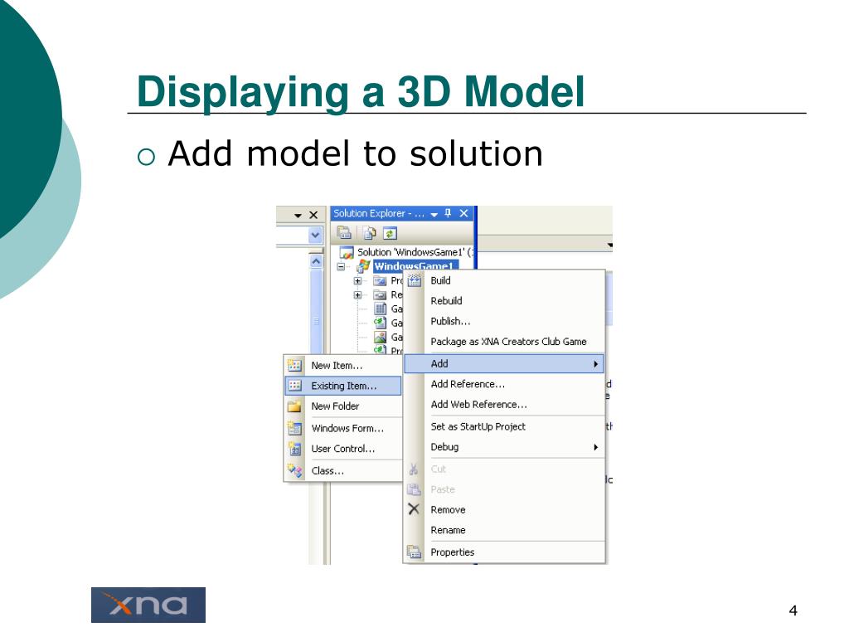Select Windows Form... in the Add submenu
This screenshot has height=637, width=849.
point(343,428)
